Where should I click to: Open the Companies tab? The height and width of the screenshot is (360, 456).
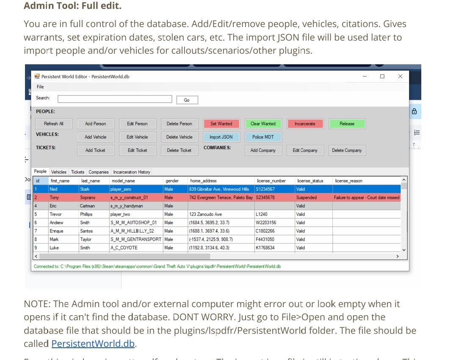tap(99, 172)
